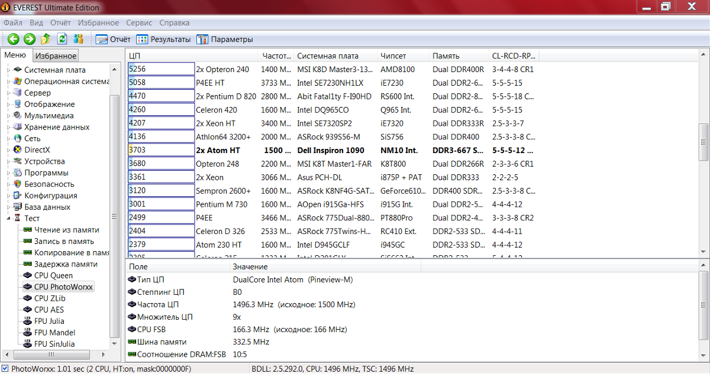Select Копирование в память benchmark
Image resolution: width=710 pixels, height=374 pixels.
click(x=72, y=253)
